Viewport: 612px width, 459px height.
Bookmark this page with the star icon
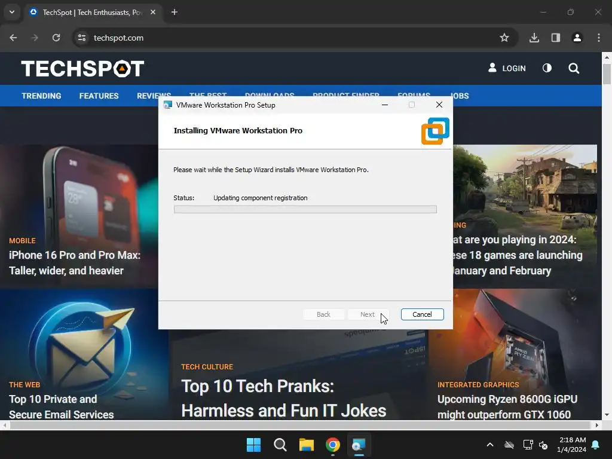pos(504,38)
